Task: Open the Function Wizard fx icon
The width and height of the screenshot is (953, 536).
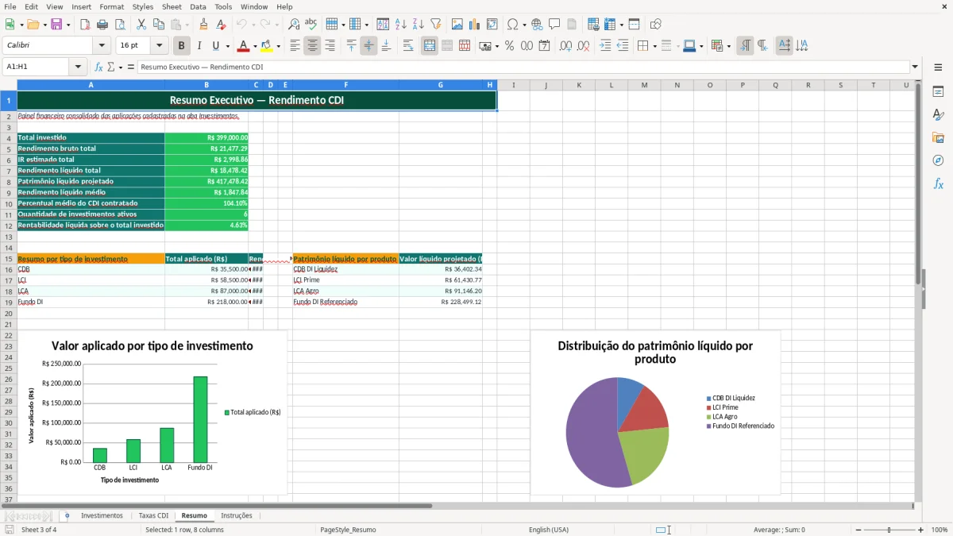Action: [98, 67]
